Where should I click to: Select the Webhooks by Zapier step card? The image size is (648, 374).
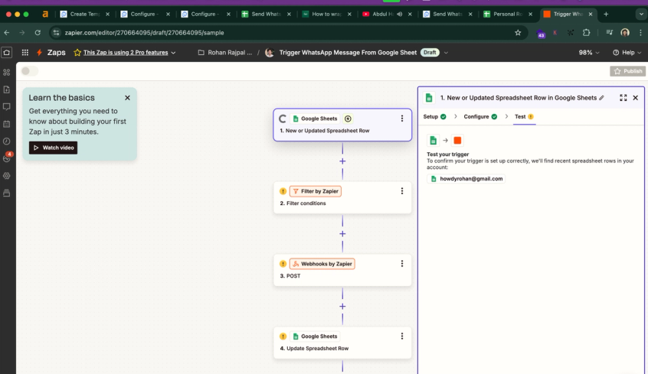(x=342, y=270)
